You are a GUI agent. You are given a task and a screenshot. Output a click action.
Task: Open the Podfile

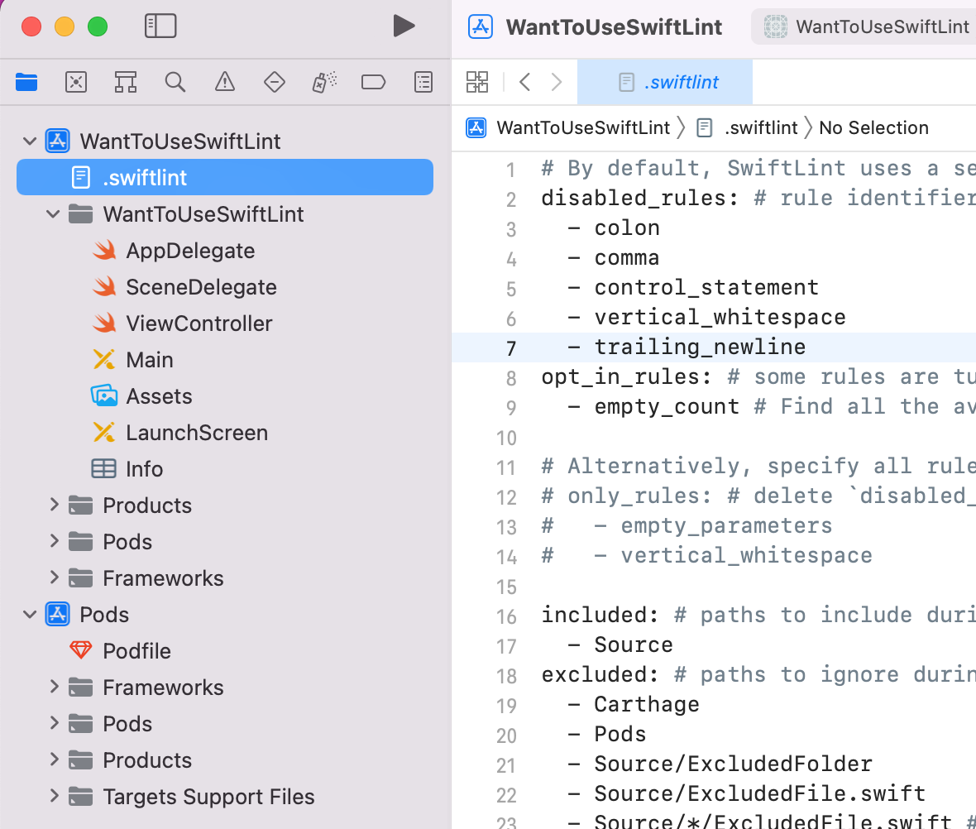pos(136,651)
